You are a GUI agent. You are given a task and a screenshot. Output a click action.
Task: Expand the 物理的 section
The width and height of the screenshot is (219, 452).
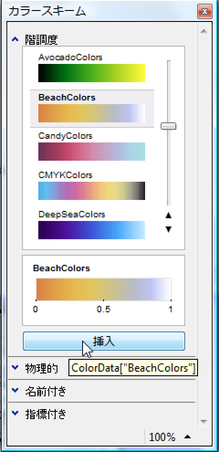[15, 367]
